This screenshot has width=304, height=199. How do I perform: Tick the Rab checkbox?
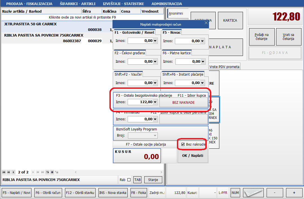pyautogui.click(x=129, y=180)
